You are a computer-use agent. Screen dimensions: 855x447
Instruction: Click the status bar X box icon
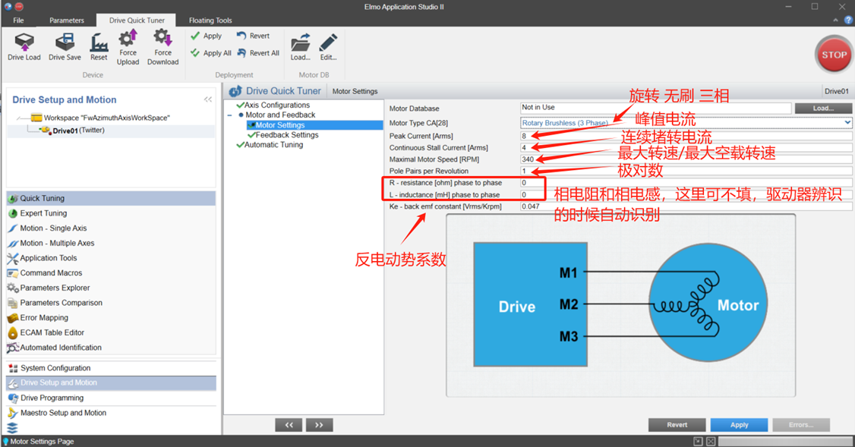tap(711, 441)
